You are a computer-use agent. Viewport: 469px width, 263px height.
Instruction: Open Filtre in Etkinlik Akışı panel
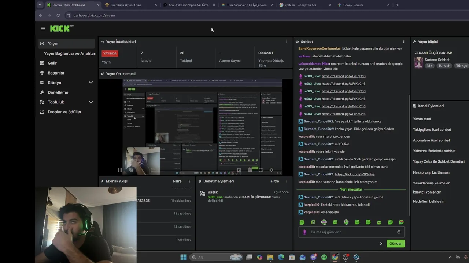coord(177,181)
